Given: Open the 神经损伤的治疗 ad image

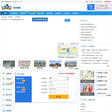Looking at the screenshot, I should click(x=87, y=77).
